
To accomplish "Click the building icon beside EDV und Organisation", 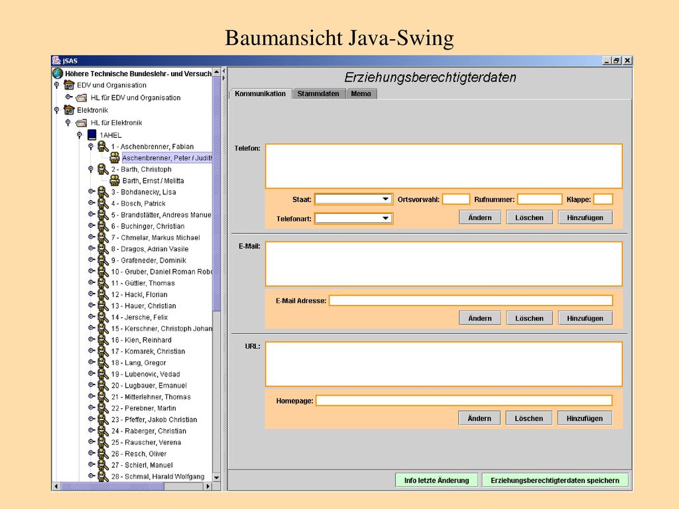I will 69,85.
